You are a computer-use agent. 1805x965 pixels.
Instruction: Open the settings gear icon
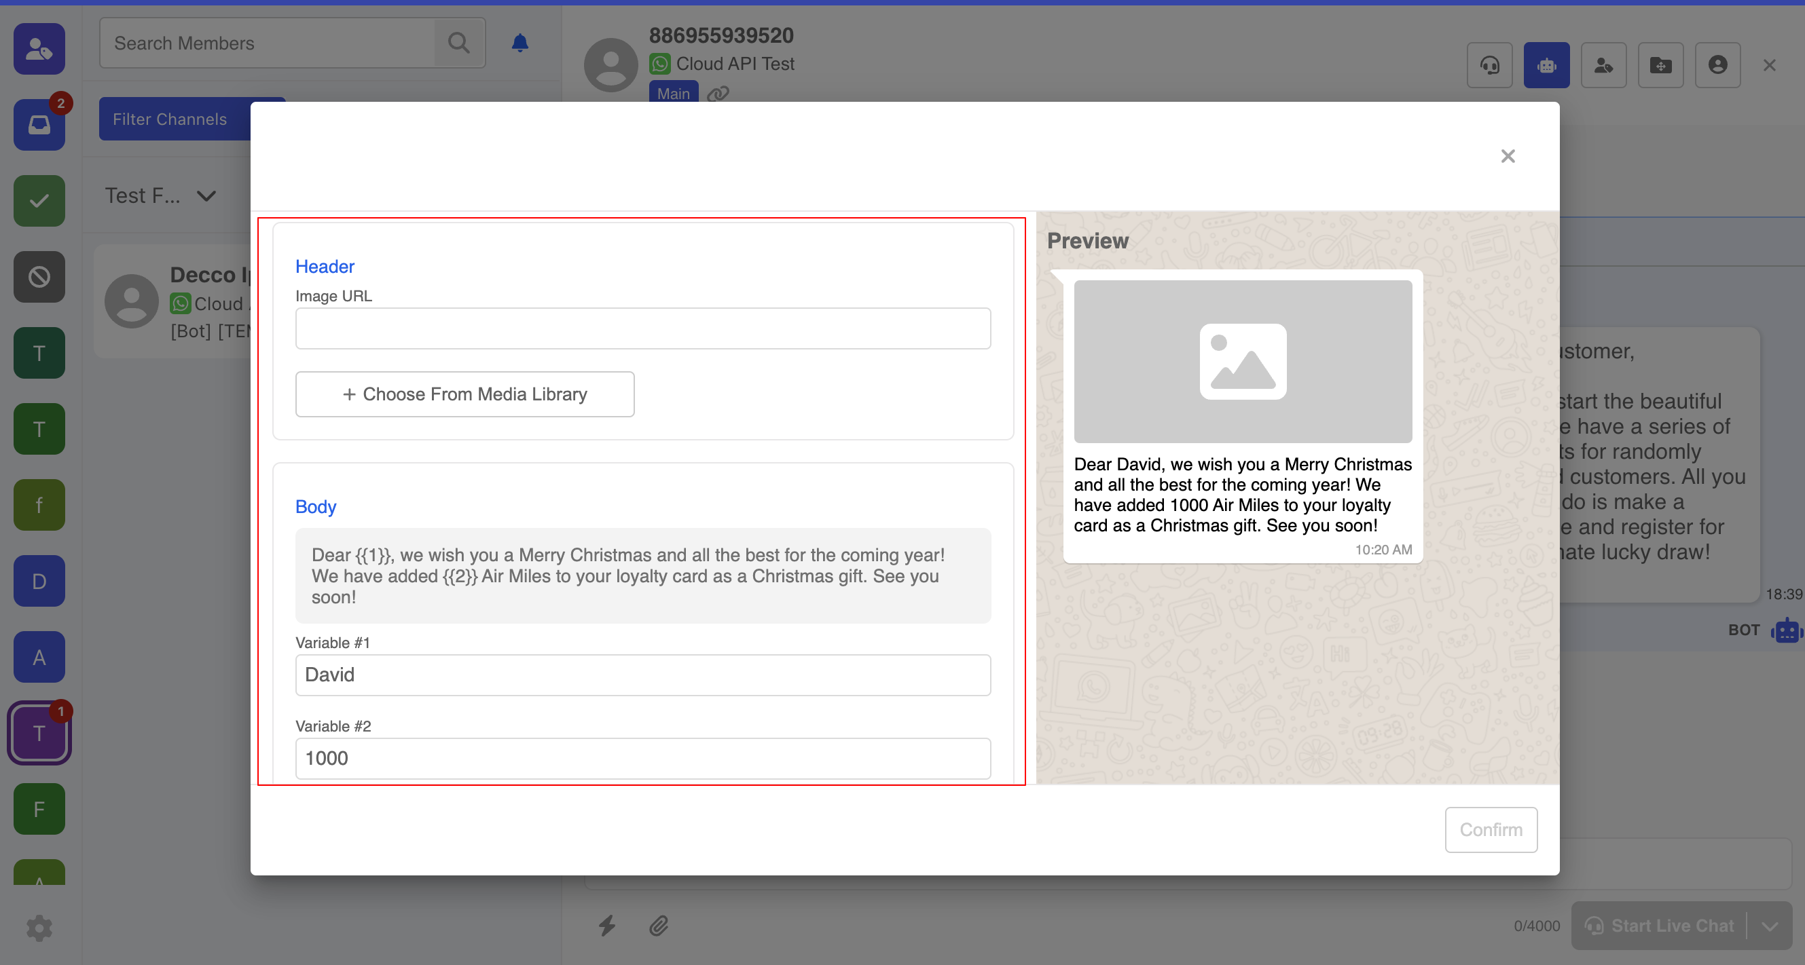point(39,928)
